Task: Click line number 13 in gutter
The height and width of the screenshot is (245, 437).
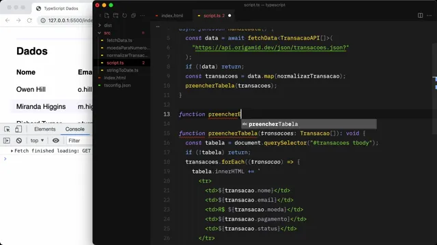Action: click(x=167, y=114)
